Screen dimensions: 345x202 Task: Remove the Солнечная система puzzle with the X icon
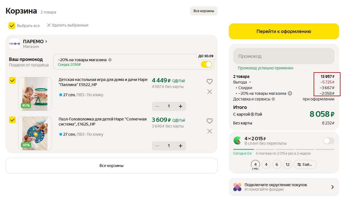209,131
